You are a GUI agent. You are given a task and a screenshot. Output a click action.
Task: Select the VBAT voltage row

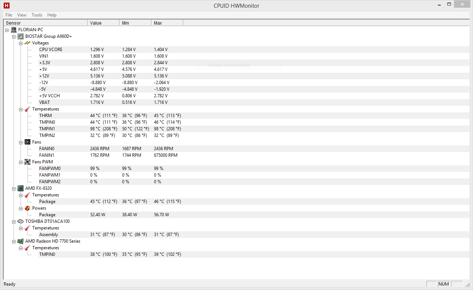click(254, 102)
